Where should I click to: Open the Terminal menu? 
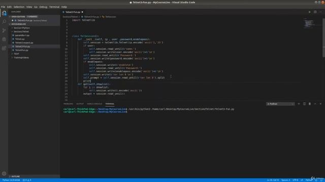pyautogui.click(x=54, y=7)
